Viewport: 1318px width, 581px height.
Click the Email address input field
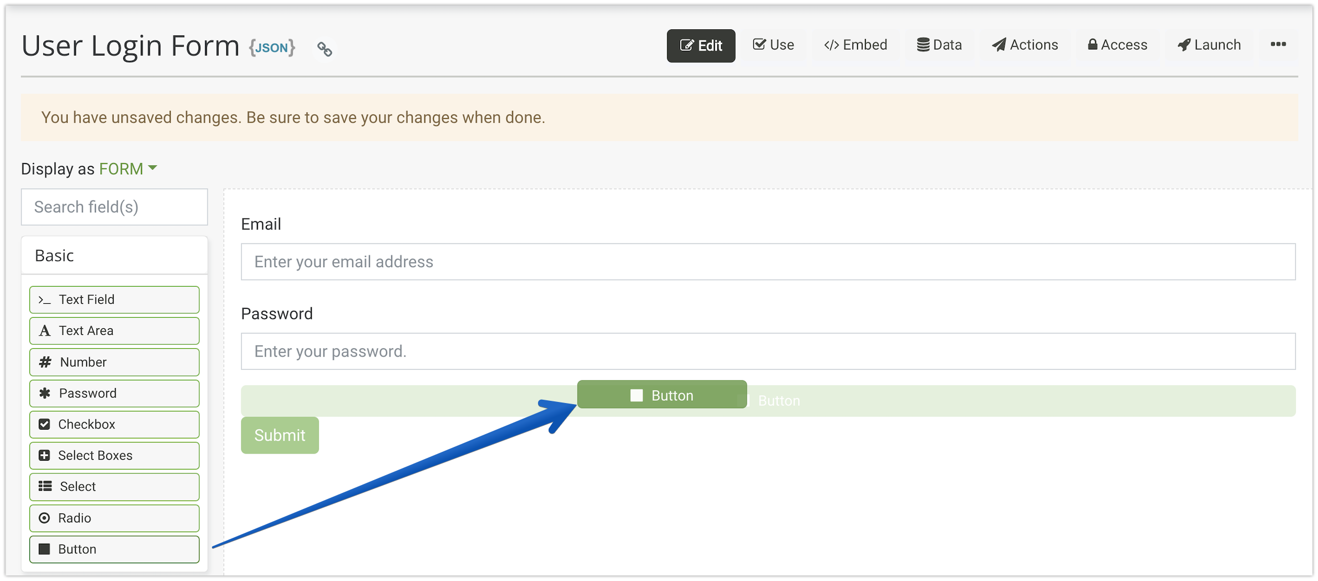[x=768, y=262]
